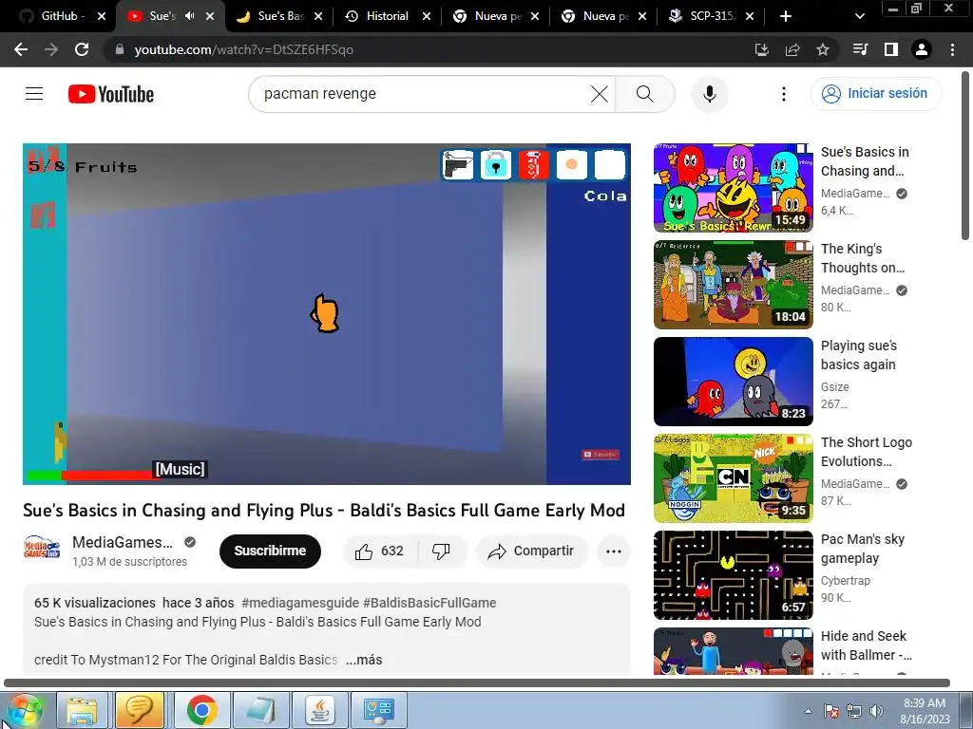Open a new tab with the plus
This screenshot has height=729, width=973.
tap(786, 16)
